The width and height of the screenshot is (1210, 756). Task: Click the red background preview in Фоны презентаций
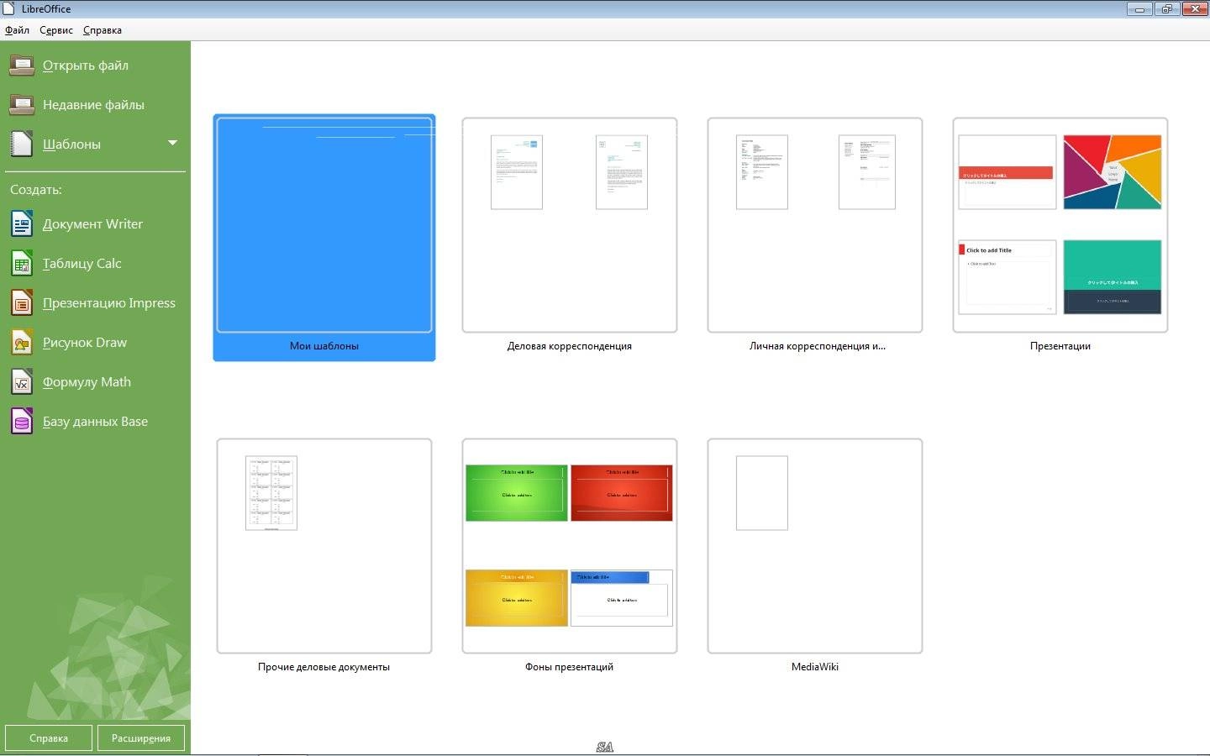(x=622, y=493)
